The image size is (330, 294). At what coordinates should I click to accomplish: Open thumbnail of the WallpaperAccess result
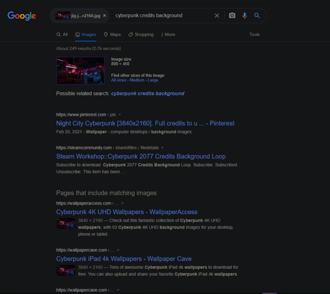66,223
